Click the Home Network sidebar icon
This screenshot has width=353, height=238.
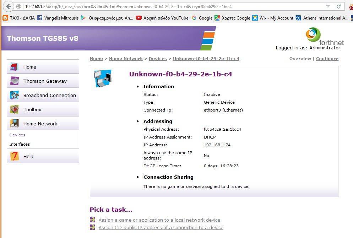[14, 123]
